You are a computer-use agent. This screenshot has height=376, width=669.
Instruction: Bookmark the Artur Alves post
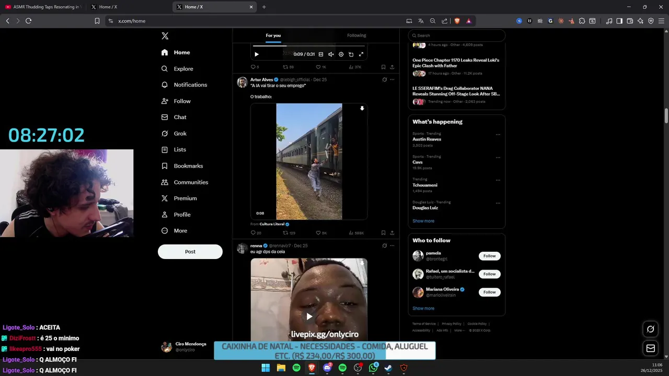tap(383, 233)
